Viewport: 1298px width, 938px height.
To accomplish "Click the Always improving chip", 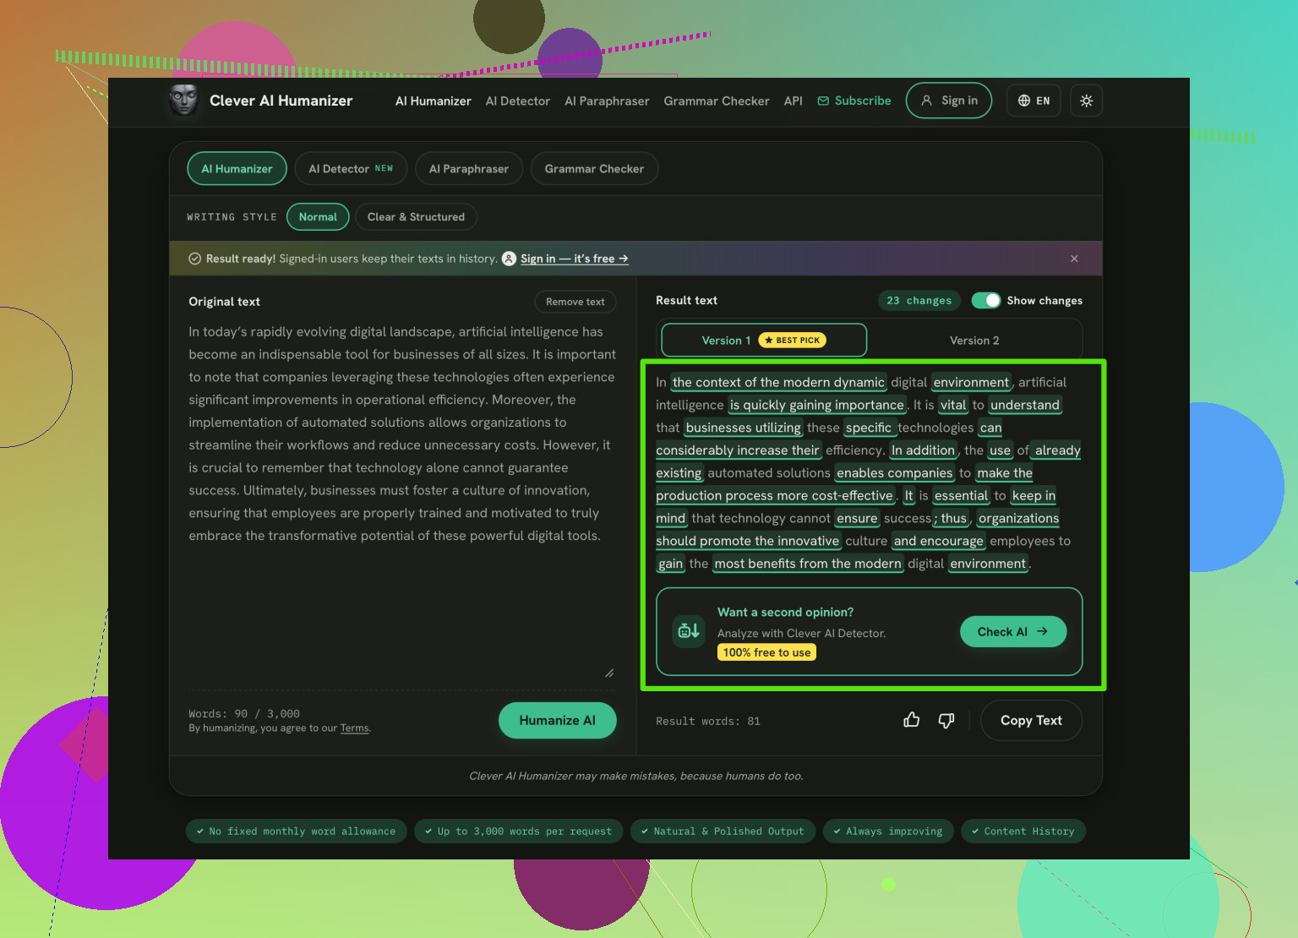I will tap(888, 832).
